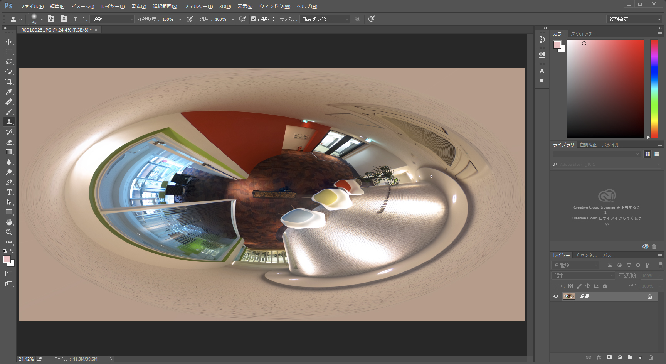Enable airbrush-style build-up
666x364 pixels.
click(x=242, y=19)
